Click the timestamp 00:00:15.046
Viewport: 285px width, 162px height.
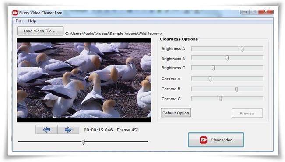[x=98, y=130]
